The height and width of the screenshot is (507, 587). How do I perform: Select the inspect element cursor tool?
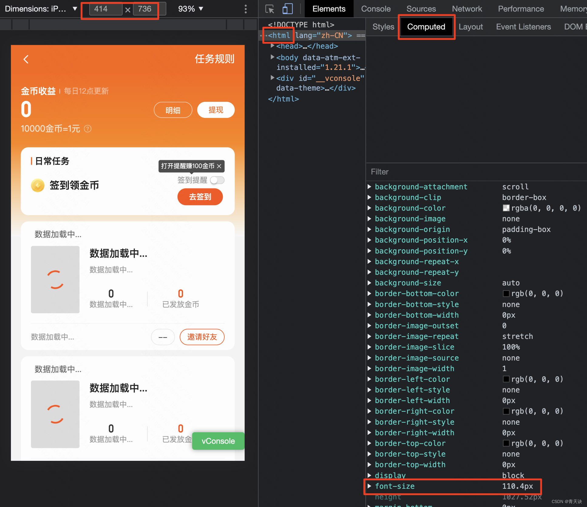[270, 9]
